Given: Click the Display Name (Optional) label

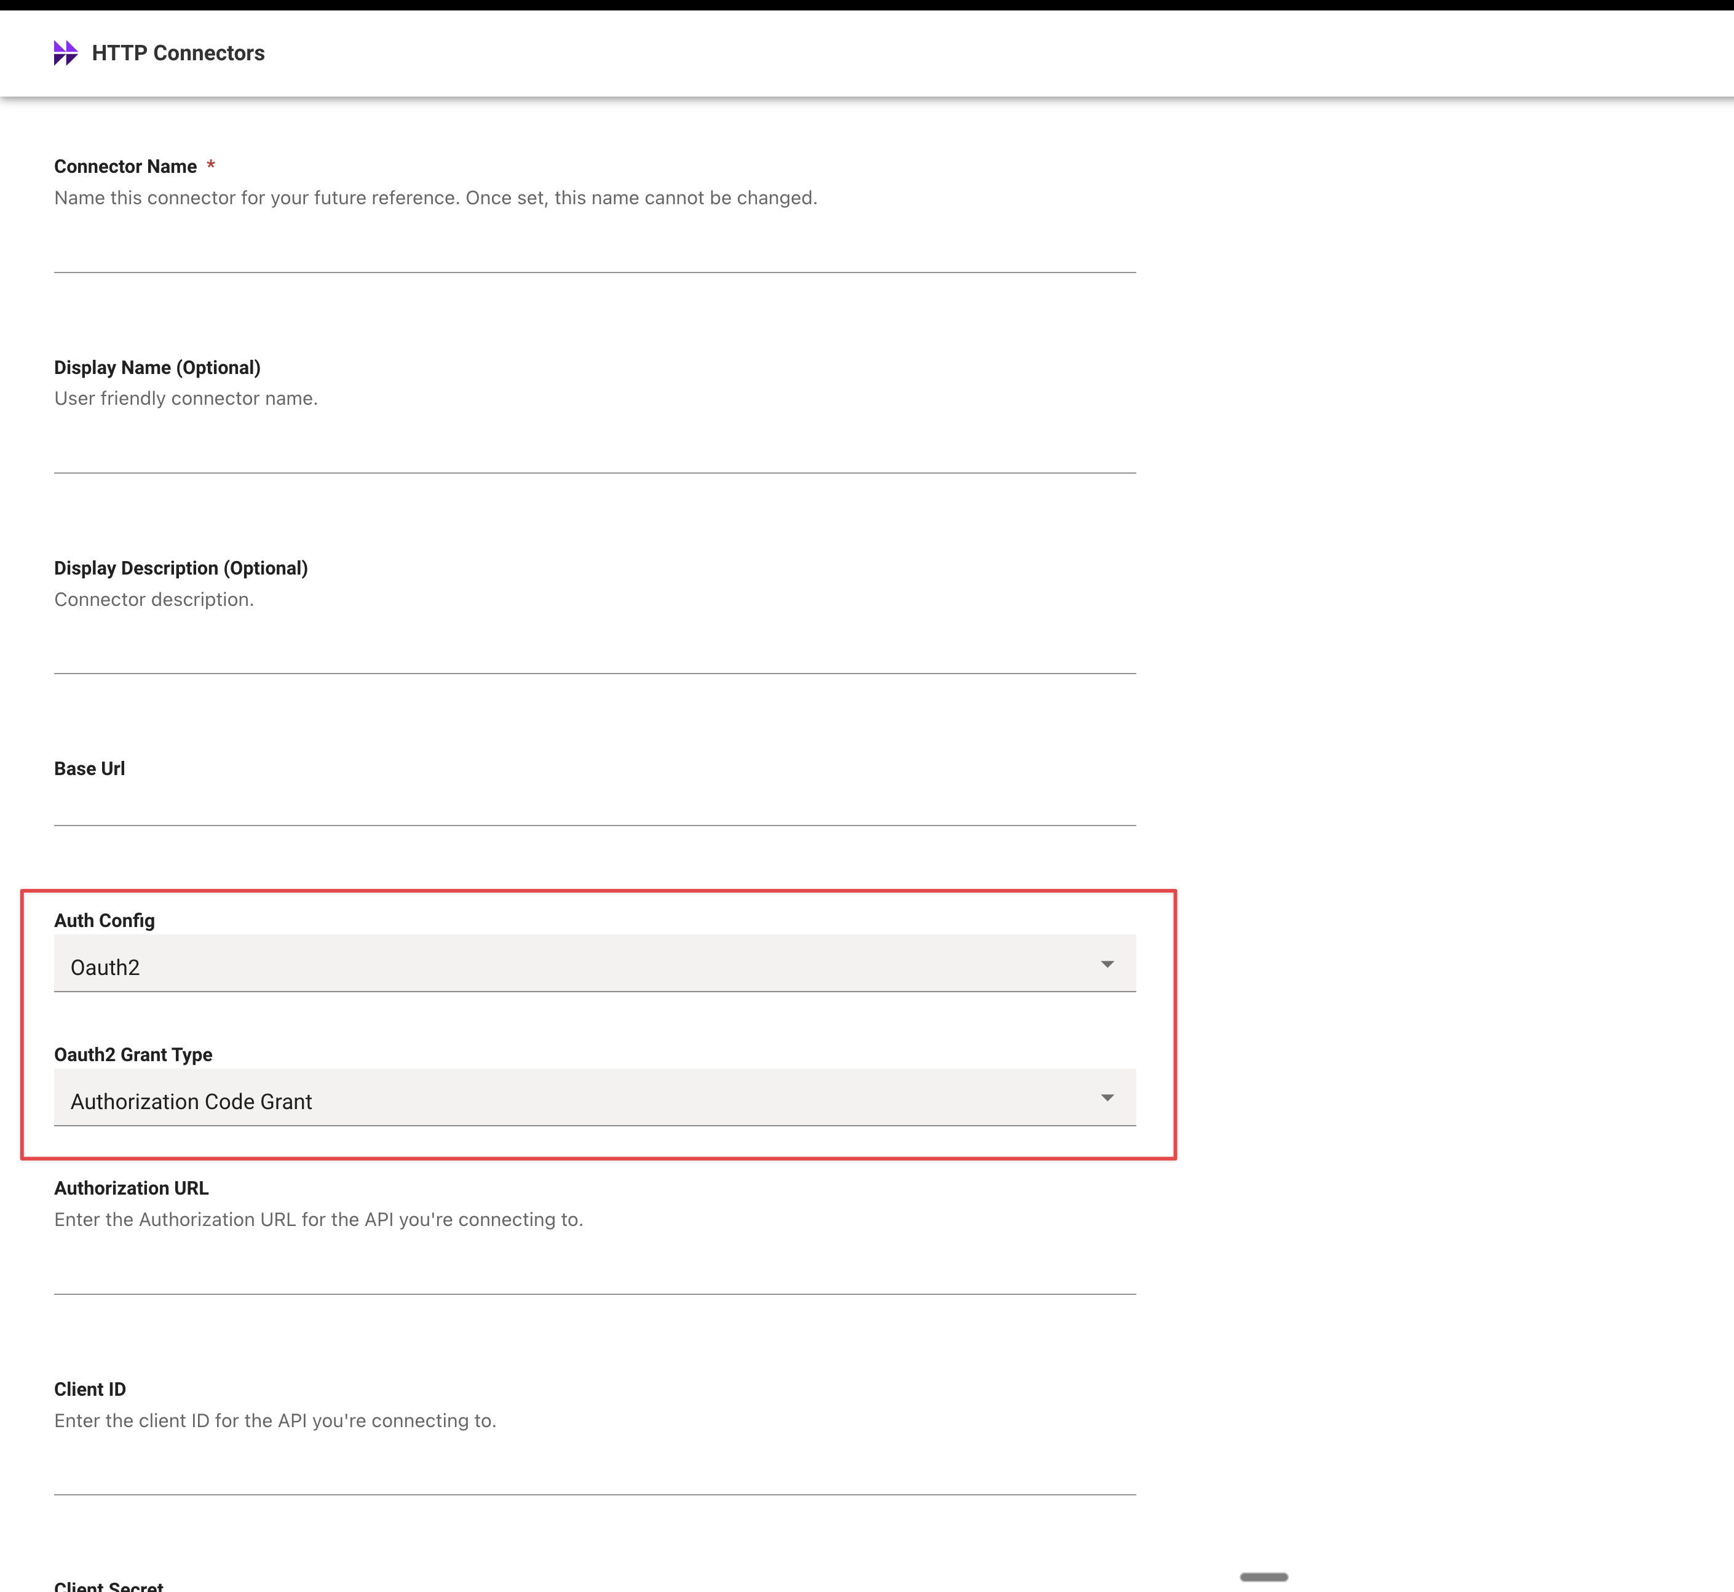Looking at the screenshot, I should click(157, 367).
